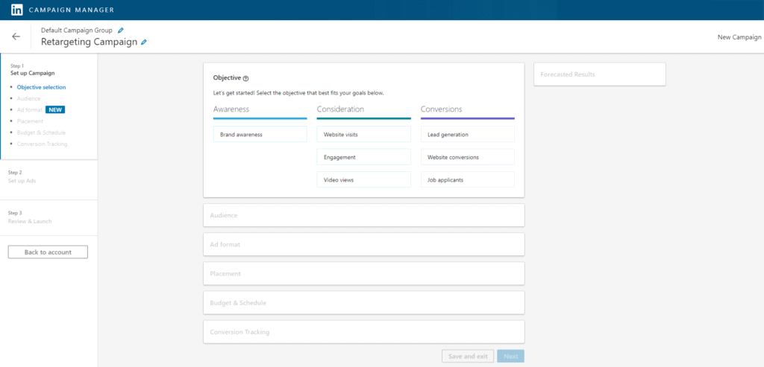This screenshot has width=764, height=367.
Task: Edit Default Campaign Group name pencil icon
Action: 121,30
